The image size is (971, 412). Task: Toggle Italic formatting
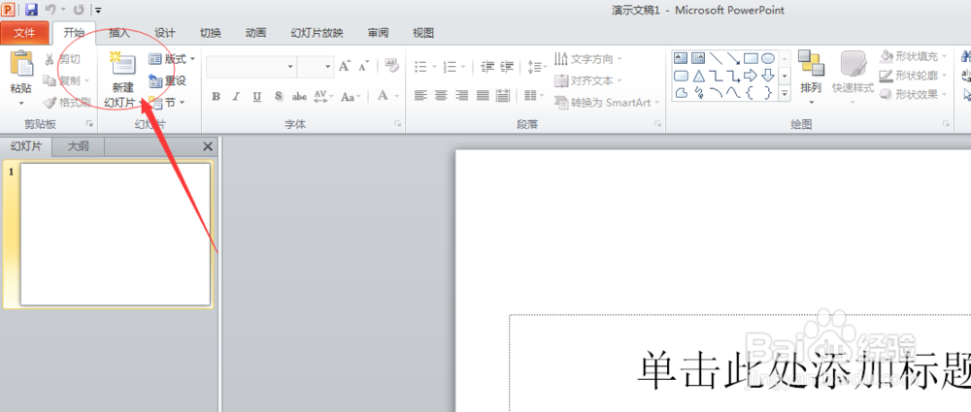coord(236,97)
